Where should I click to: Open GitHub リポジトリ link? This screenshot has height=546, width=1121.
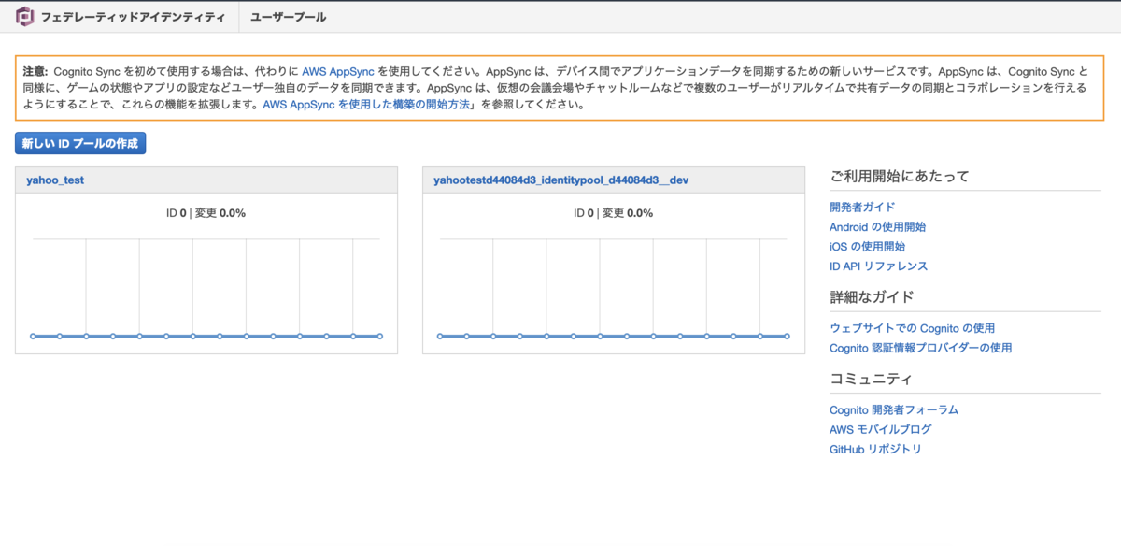click(875, 449)
